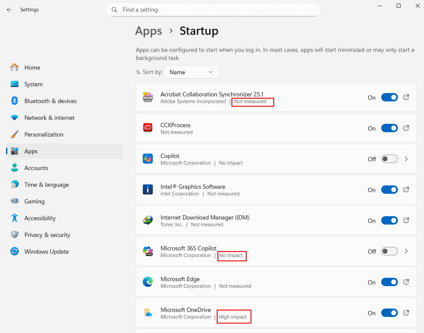This screenshot has height=333, width=424.
Task: Expand Microsoft 365 Copilot chevron arrow
Action: 406,251
